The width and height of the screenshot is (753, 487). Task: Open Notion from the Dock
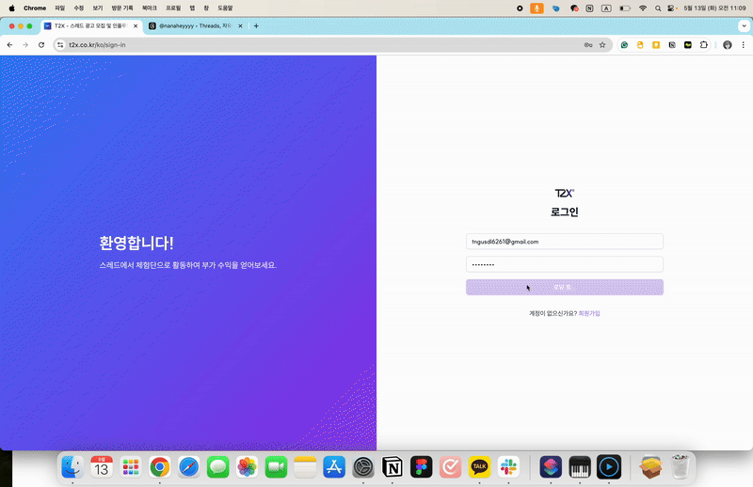(393, 467)
